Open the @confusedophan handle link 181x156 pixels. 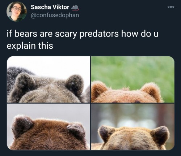click(55, 15)
